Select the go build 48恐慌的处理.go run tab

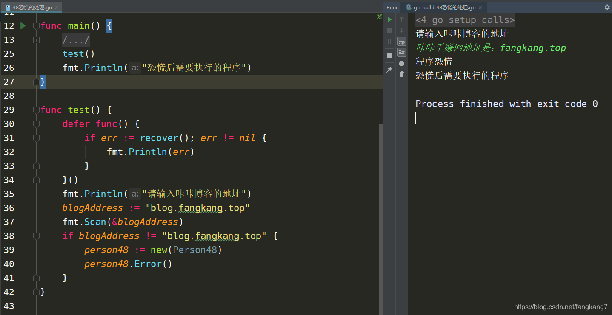[x=444, y=8]
